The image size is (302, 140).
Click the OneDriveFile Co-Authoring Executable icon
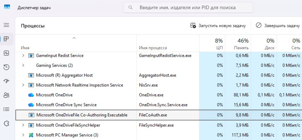click(x=31, y=115)
